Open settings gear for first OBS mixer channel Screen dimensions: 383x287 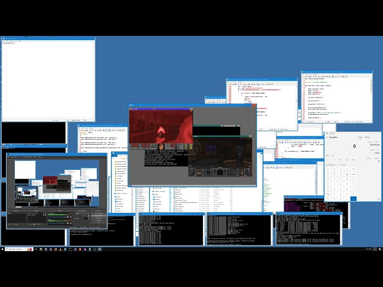click(71, 217)
